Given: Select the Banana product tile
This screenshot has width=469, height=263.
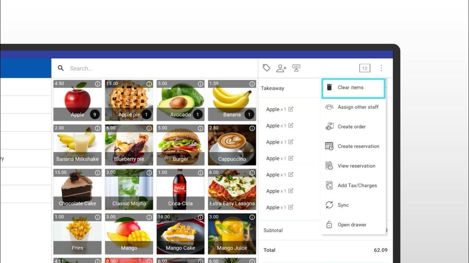Looking at the screenshot, I should point(232,100).
